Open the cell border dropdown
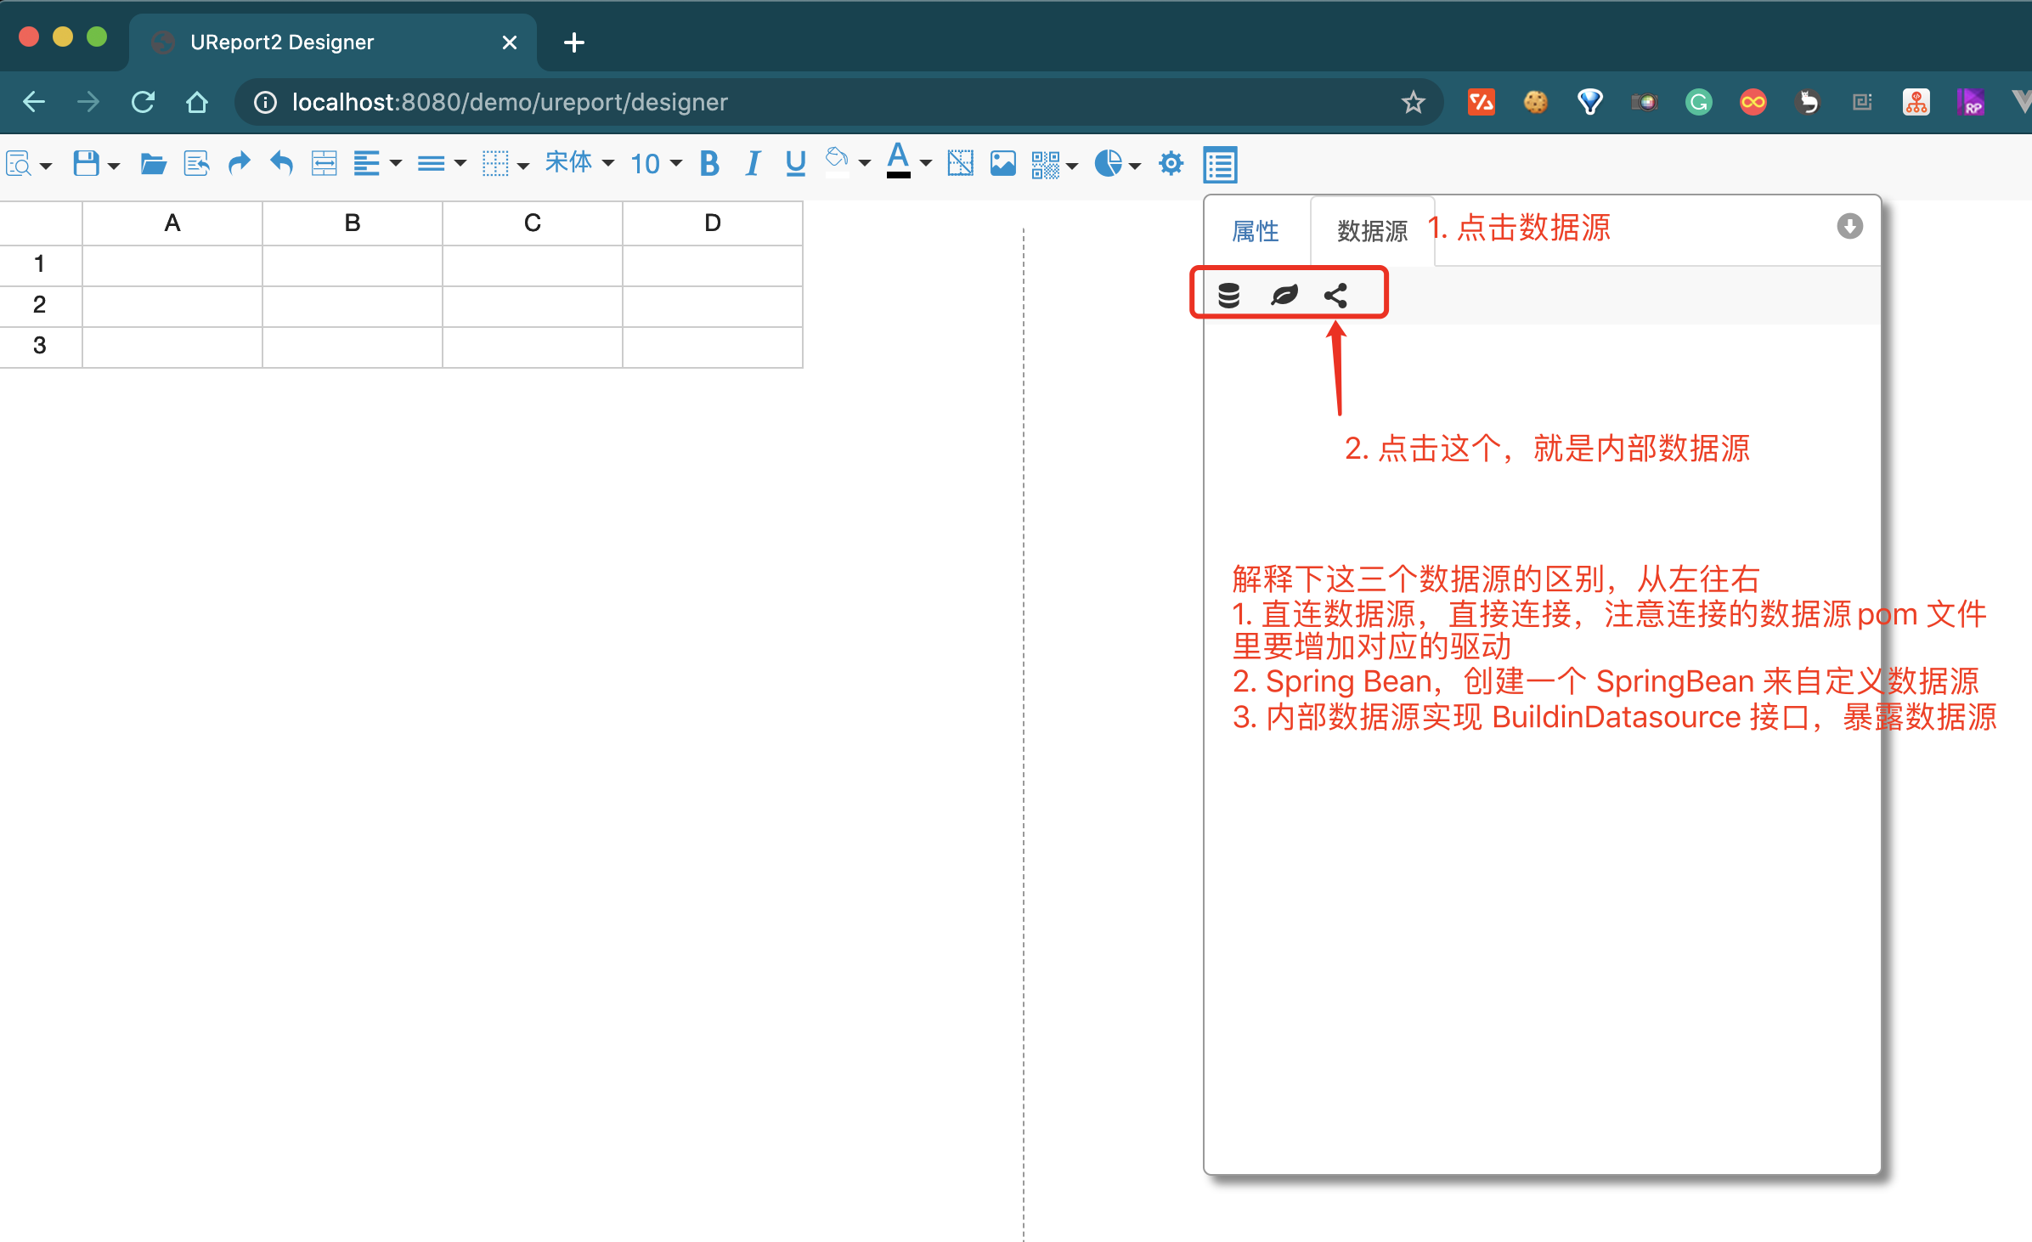 tap(505, 163)
